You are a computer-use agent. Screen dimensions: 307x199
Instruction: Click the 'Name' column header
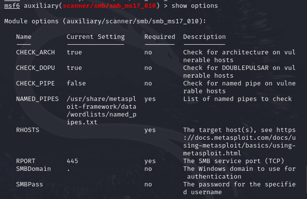[24, 37]
